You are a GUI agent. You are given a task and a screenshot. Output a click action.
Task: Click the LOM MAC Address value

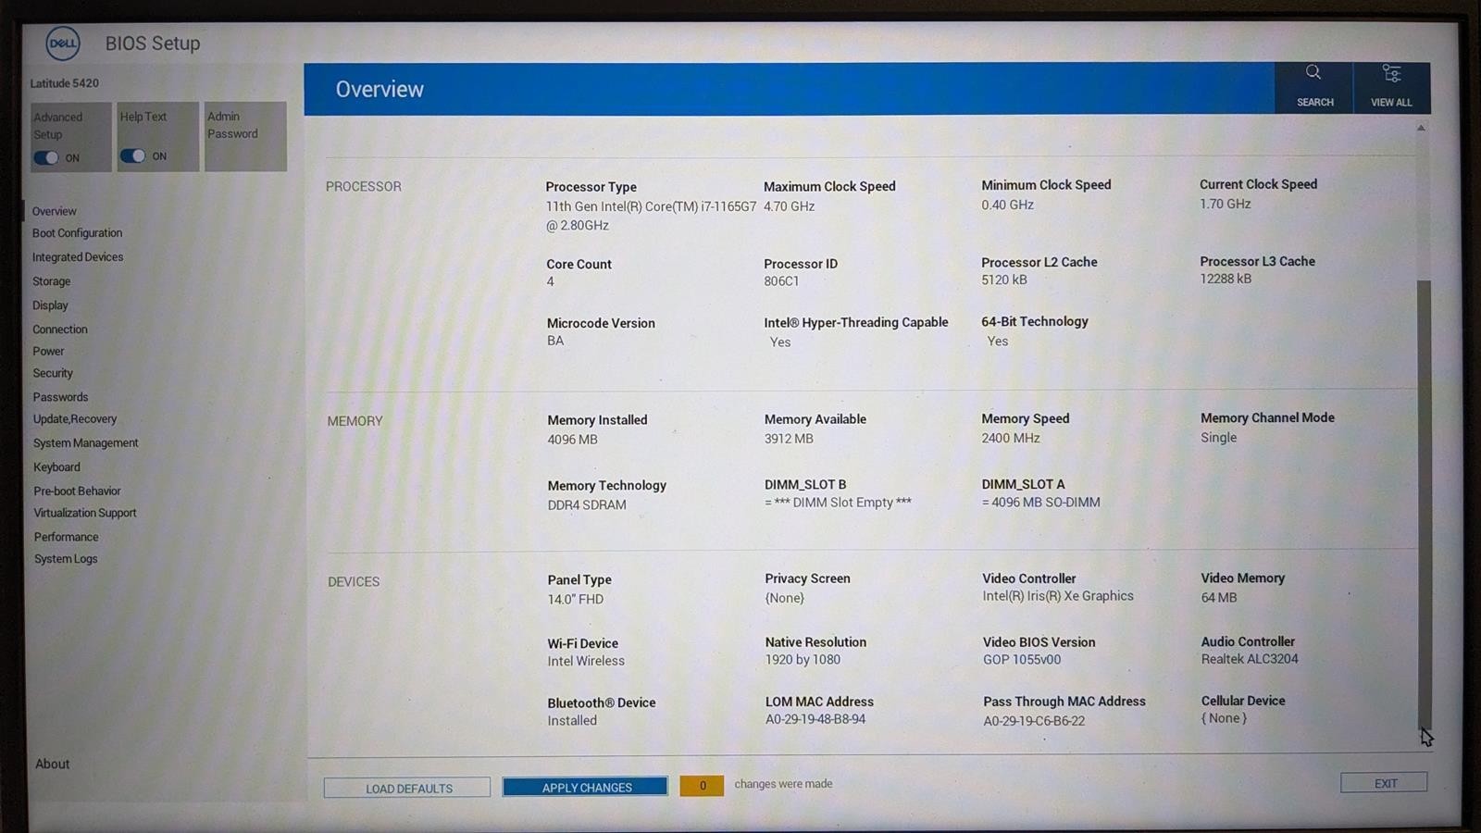(x=815, y=719)
